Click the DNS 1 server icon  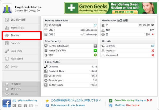click(x=46, y=30)
